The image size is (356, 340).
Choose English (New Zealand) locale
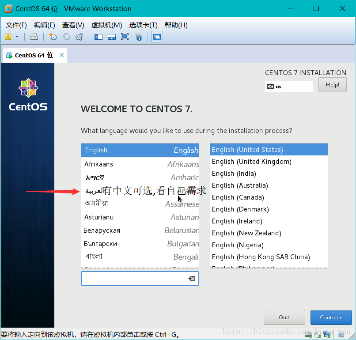[x=269, y=233]
